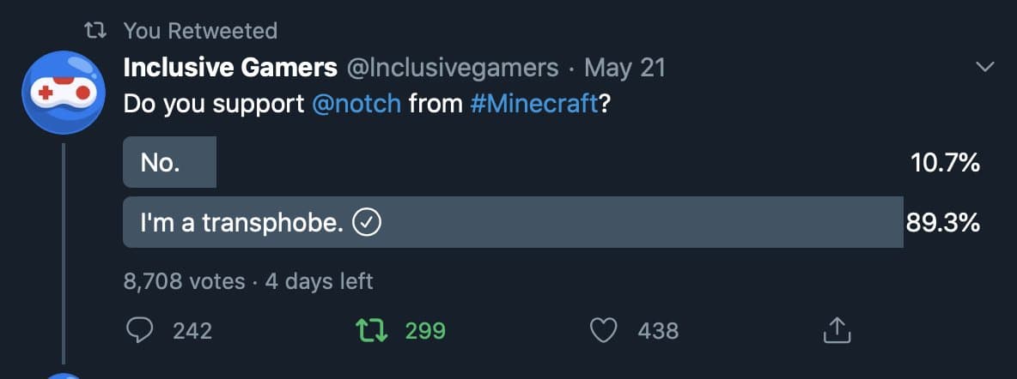The width and height of the screenshot is (1017, 379).
Task: Click the "Inclusive Gamers" display name
Action: [x=230, y=67]
